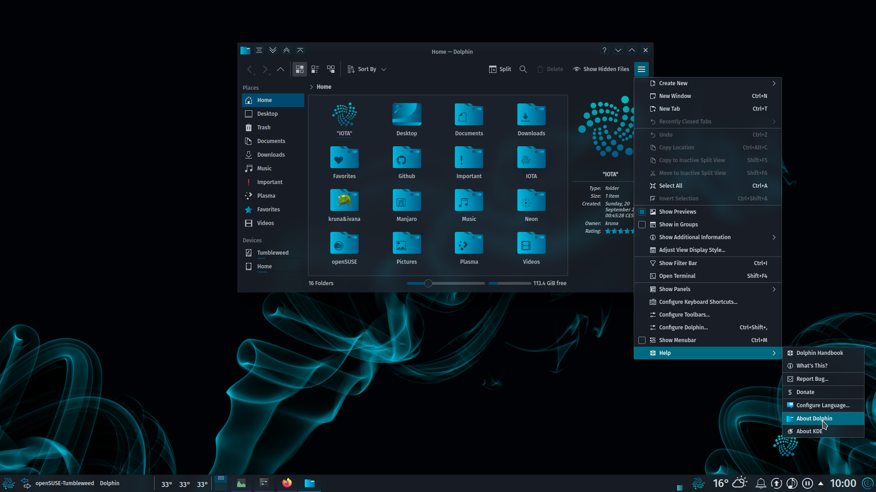876x492 pixels.
Task: Click the notifications bell in system tray
Action: click(761, 483)
